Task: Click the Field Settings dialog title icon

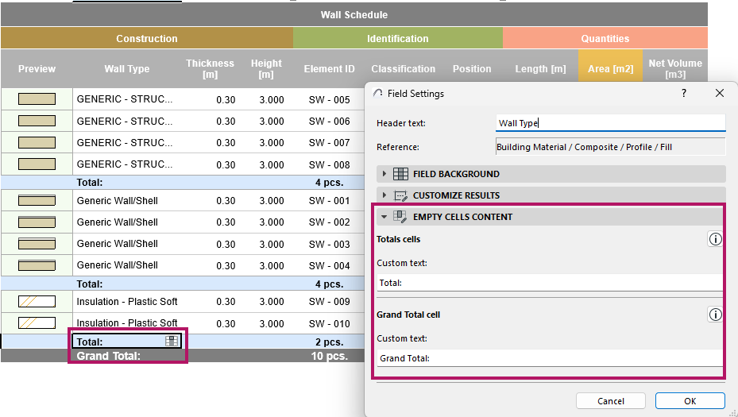Action: pos(378,93)
